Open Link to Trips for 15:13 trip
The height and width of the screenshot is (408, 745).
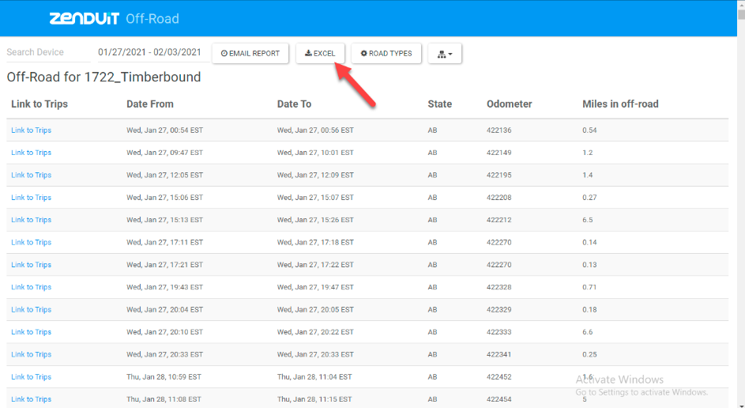[32, 220]
